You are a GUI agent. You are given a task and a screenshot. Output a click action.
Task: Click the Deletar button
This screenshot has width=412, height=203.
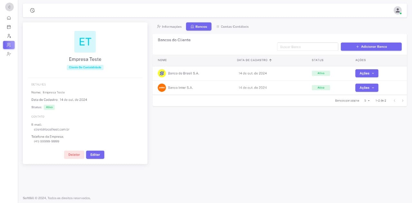tap(74, 155)
